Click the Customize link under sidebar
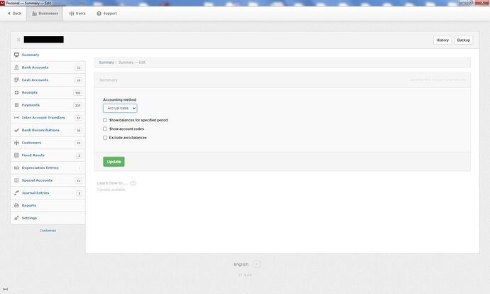Screen dimensions: 490x294 pyautogui.click(x=48, y=231)
